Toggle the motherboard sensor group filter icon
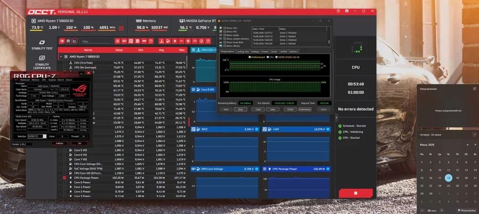This screenshot has width=479, height=214. point(131,41)
